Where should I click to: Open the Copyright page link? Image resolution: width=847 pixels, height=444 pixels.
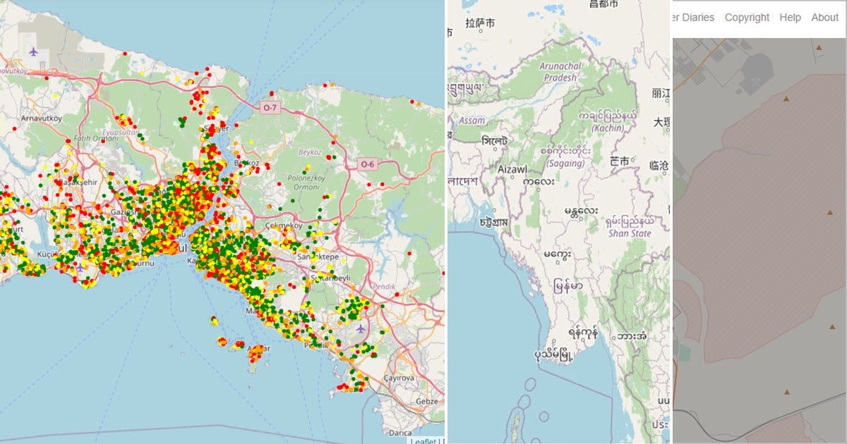click(x=747, y=17)
